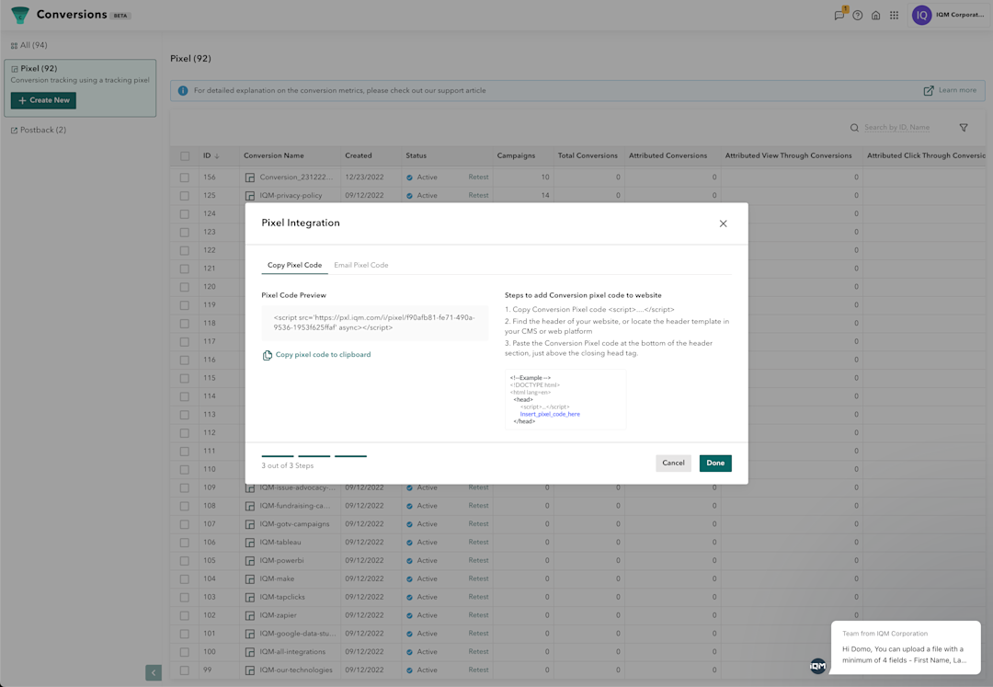
Task: Select checkbox for conversion ID 125
Action: [184, 196]
